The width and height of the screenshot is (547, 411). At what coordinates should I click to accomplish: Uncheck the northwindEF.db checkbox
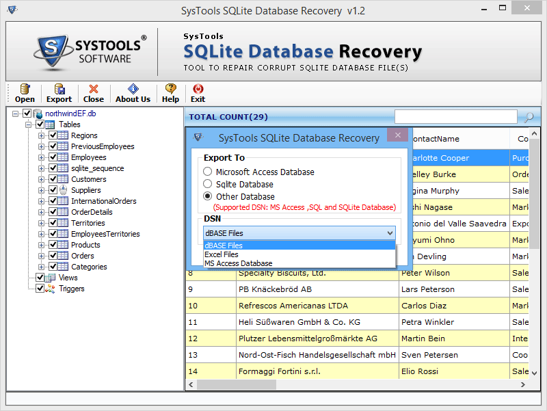click(27, 114)
